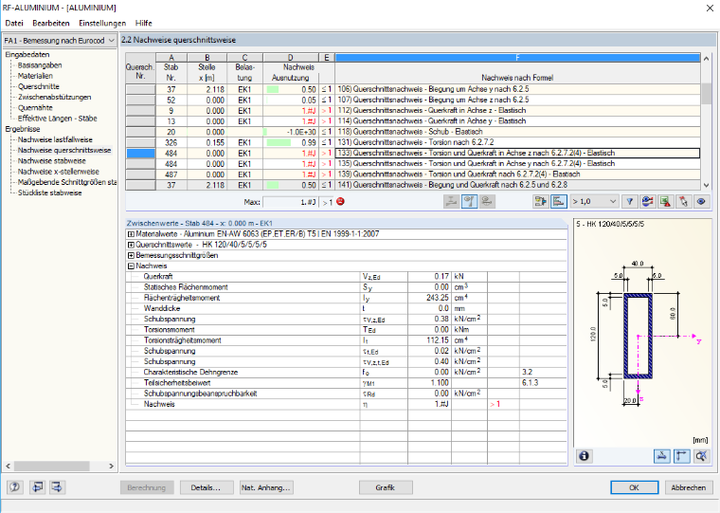Toggle cross-section dimensions display icon
The height and width of the screenshot is (513, 720).
[x=661, y=456]
